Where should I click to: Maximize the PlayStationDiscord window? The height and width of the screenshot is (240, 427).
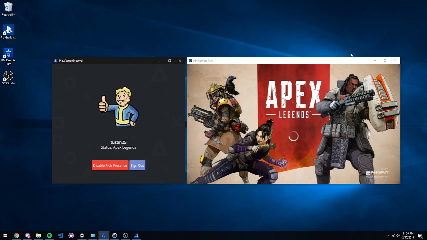(169, 61)
